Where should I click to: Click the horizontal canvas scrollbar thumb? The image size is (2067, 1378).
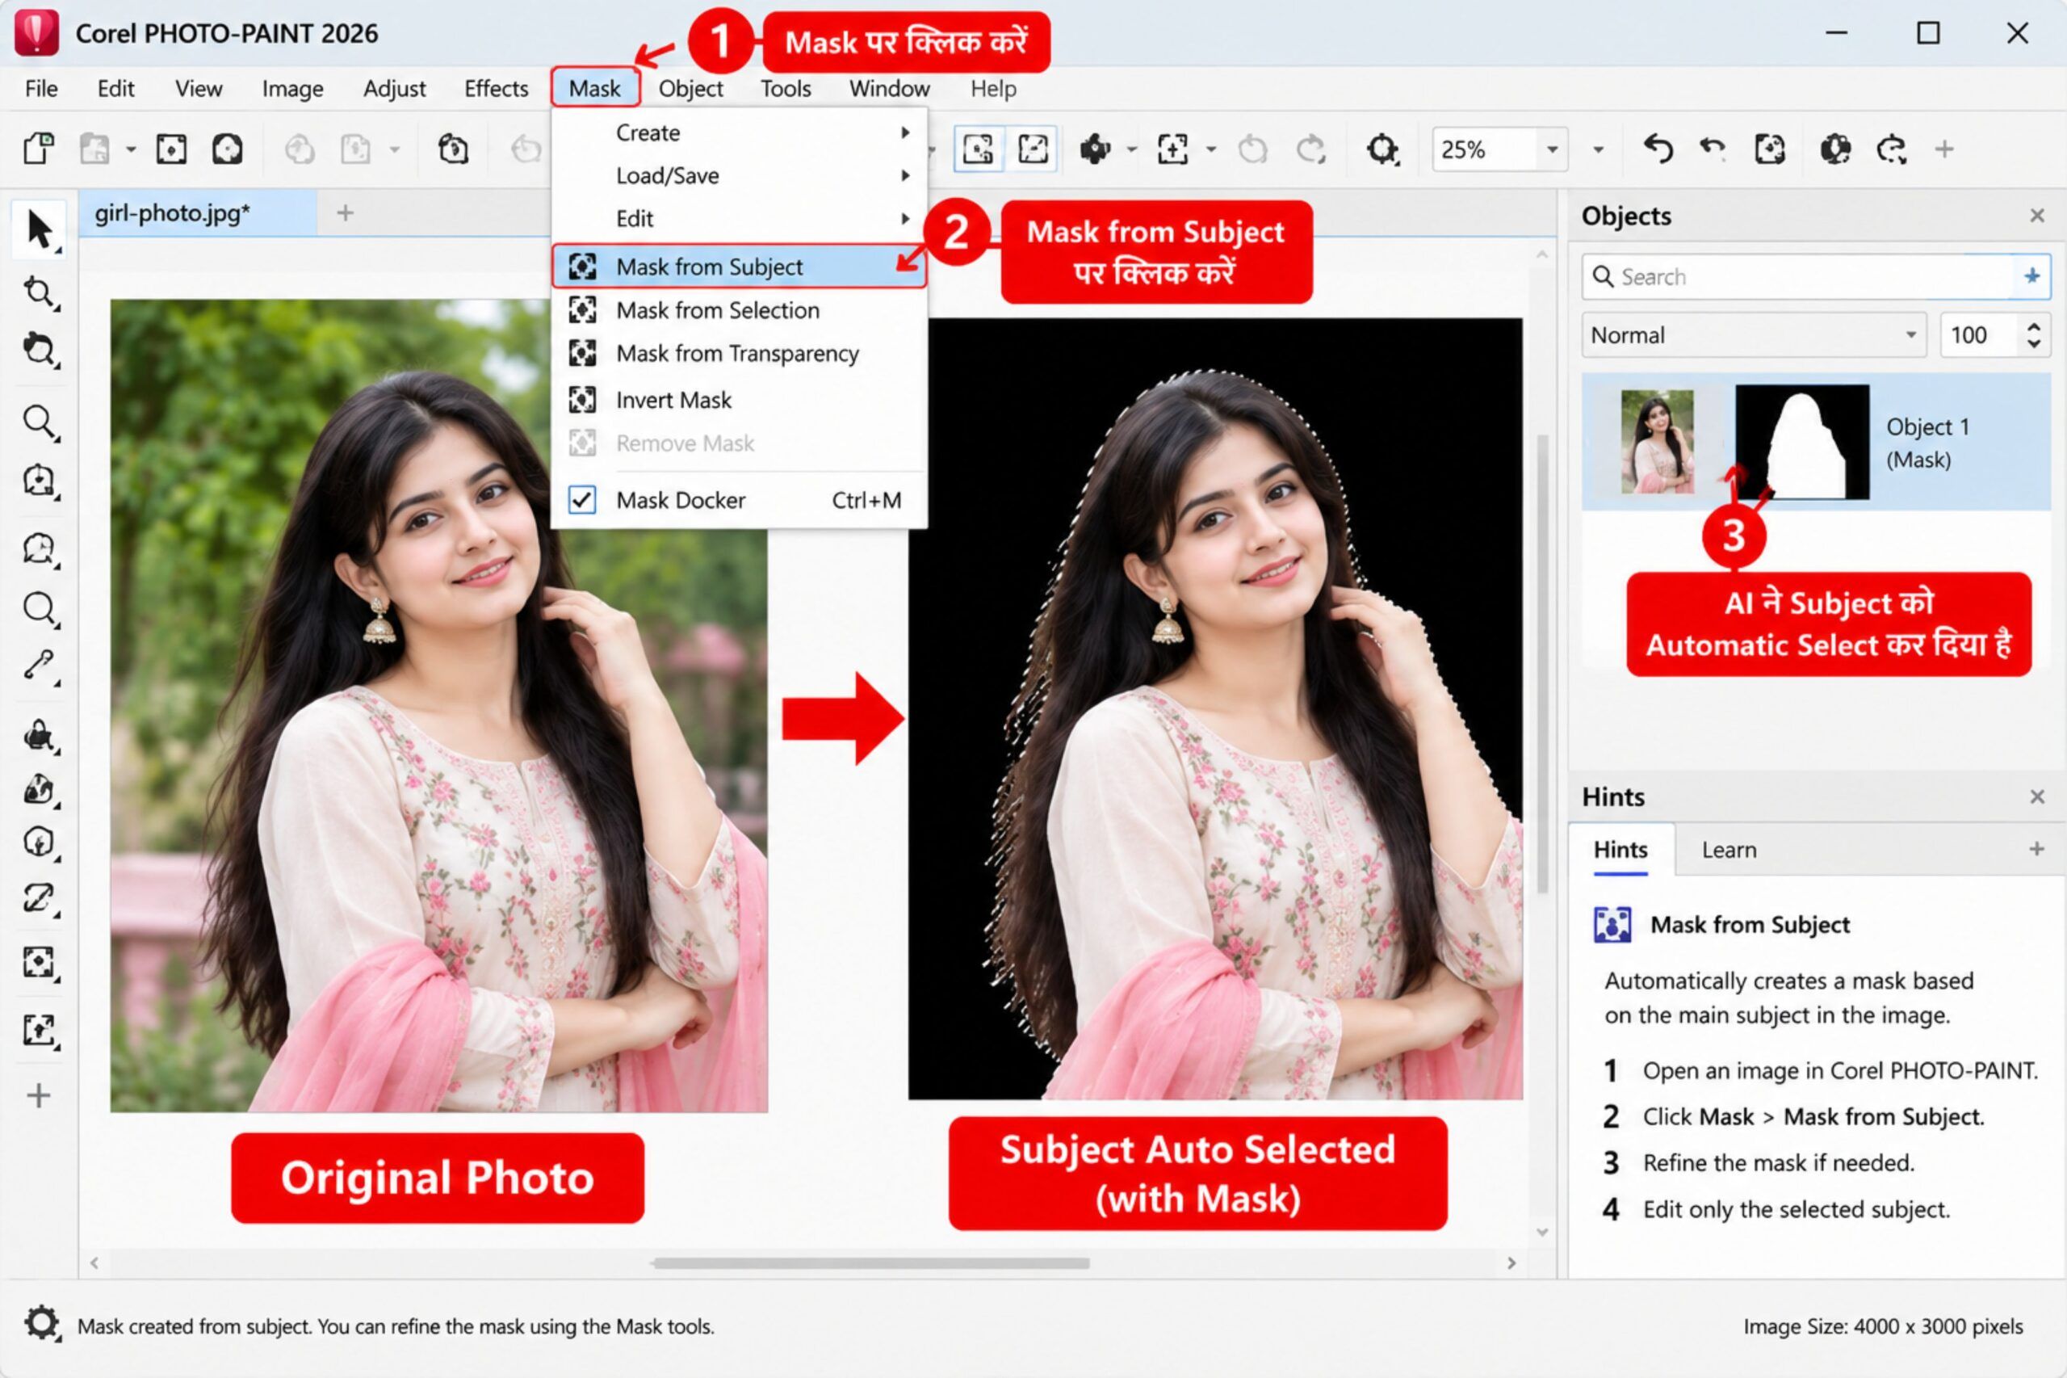pos(870,1262)
